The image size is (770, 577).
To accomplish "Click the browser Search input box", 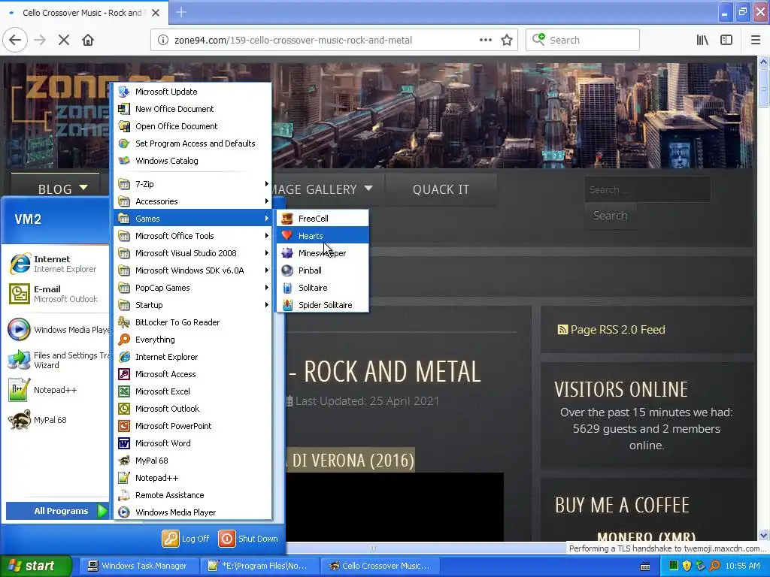I will [x=583, y=41].
